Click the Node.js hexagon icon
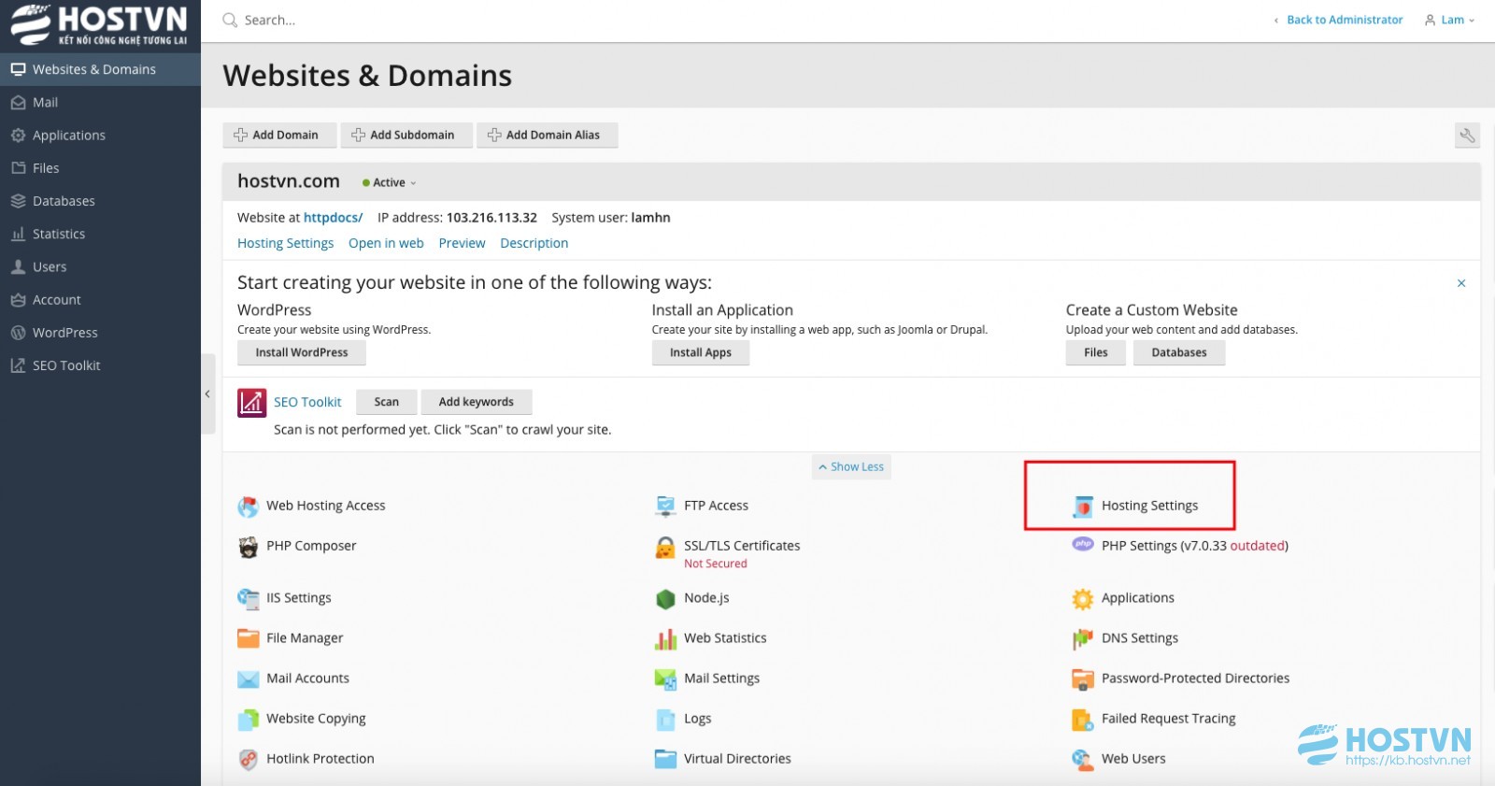This screenshot has height=786, width=1495. 665,598
